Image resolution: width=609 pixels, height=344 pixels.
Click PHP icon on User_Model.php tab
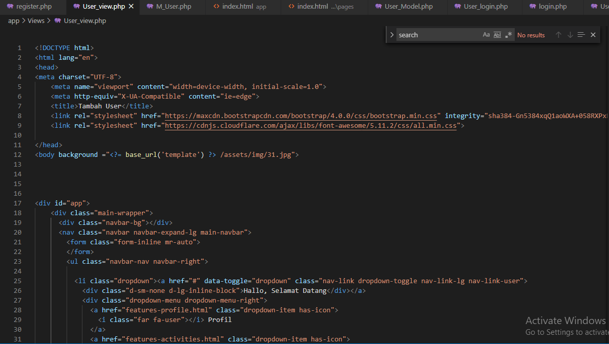(379, 7)
